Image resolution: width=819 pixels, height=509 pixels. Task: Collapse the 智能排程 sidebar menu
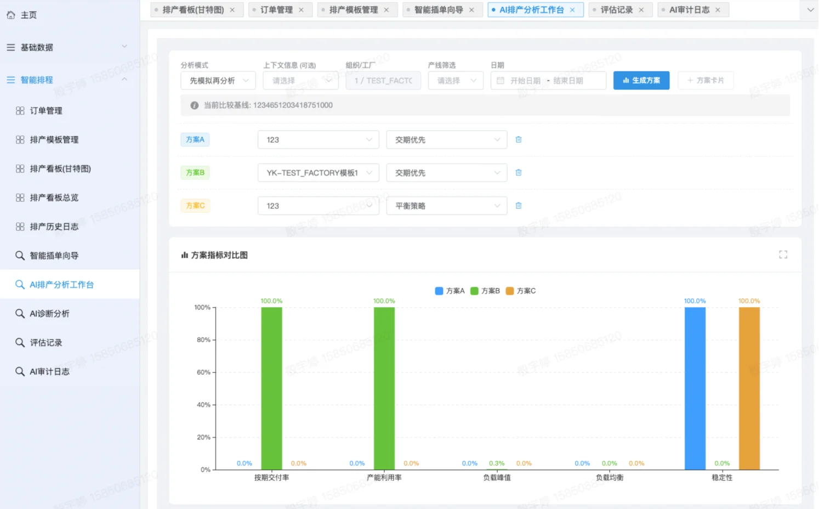click(x=124, y=80)
